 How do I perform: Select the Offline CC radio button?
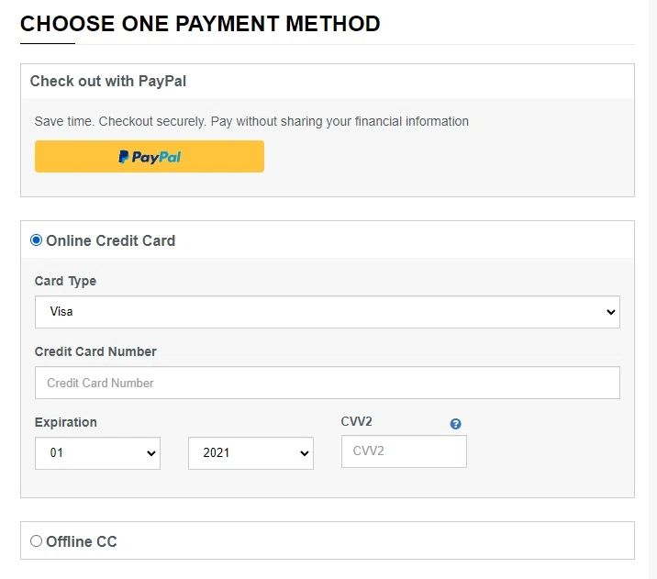[x=37, y=541]
